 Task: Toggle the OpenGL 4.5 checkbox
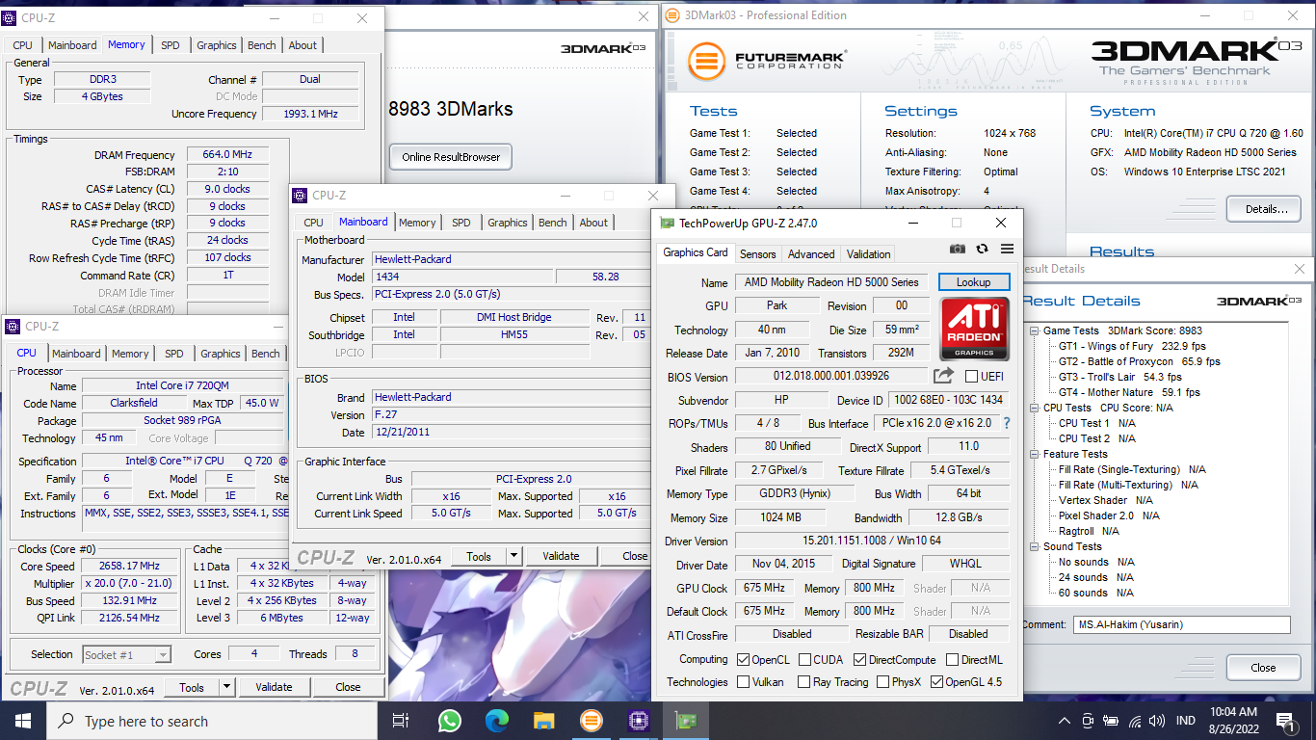coord(936,682)
